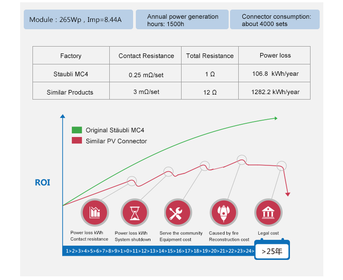Click the 3 mΩ/set cell
This screenshot has height=280, width=343.
145,91
